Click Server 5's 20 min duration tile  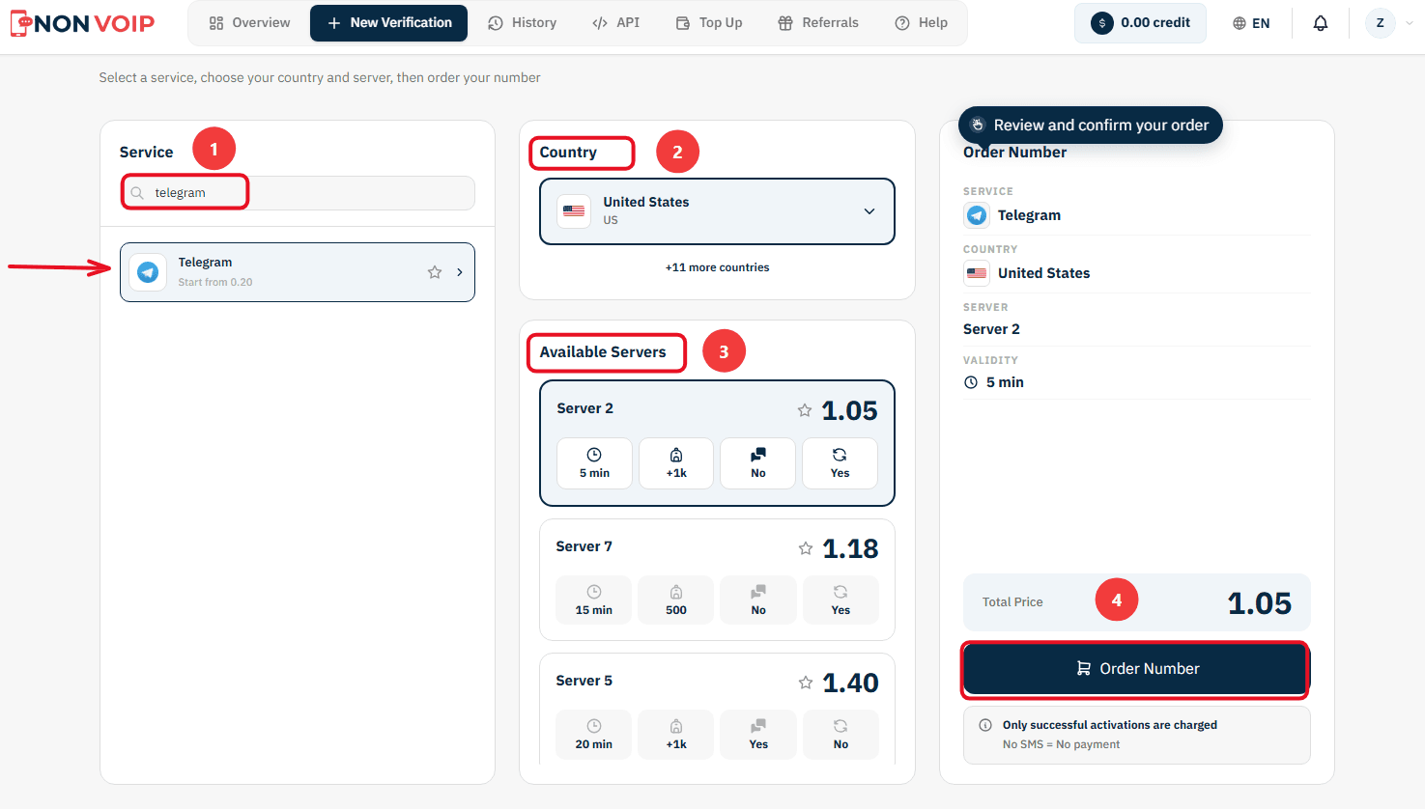pos(594,735)
